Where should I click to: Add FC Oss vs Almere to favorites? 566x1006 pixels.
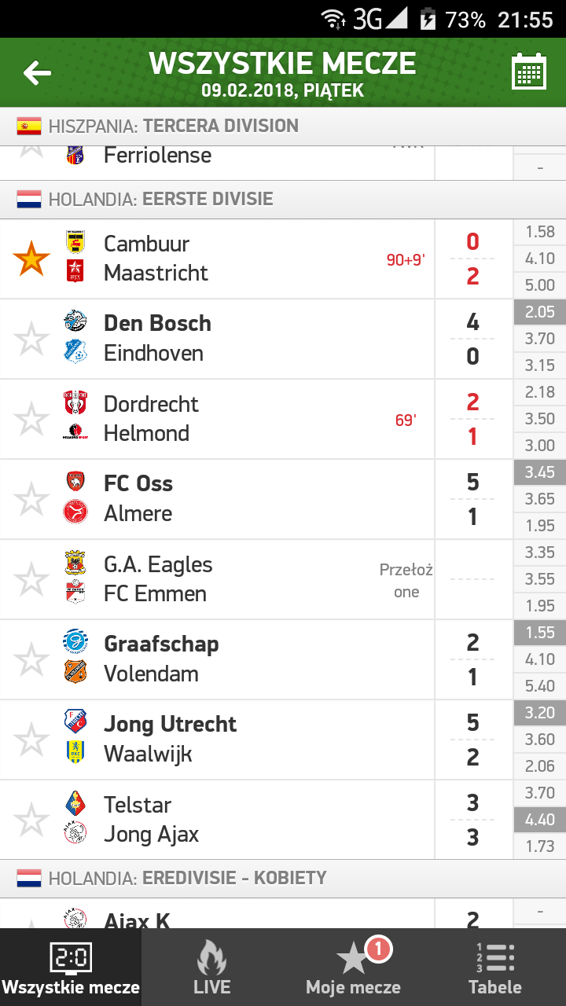pyautogui.click(x=32, y=500)
